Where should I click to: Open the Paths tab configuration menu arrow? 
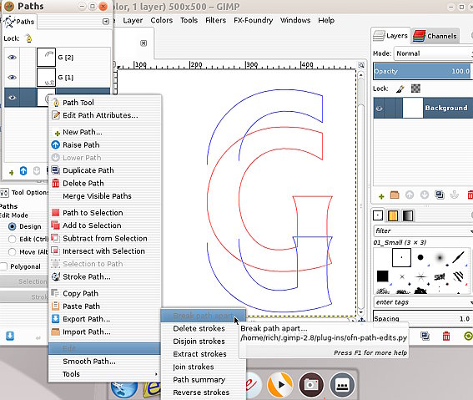tap(106, 22)
